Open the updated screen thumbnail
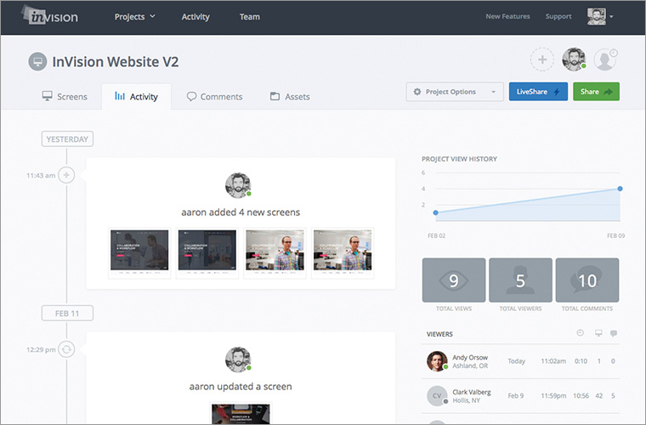The height and width of the screenshot is (425, 646). pyautogui.click(x=241, y=413)
